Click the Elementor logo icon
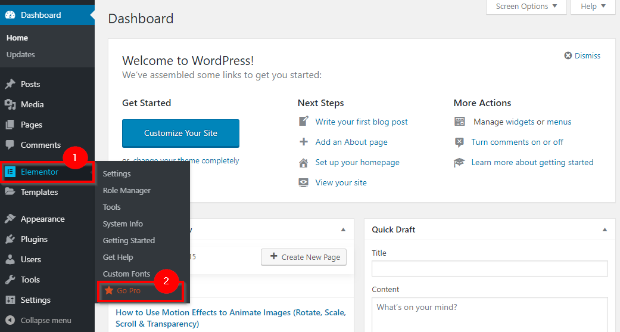 click(10, 172)
